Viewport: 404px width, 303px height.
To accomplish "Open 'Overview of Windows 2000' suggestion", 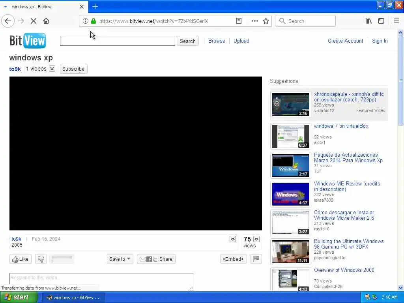I will pos(344,270).
